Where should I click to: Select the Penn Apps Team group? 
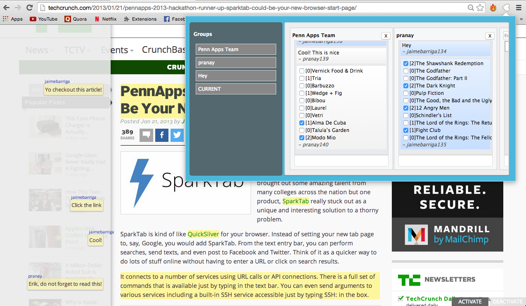pyautogui.click(x=236, y=49)
